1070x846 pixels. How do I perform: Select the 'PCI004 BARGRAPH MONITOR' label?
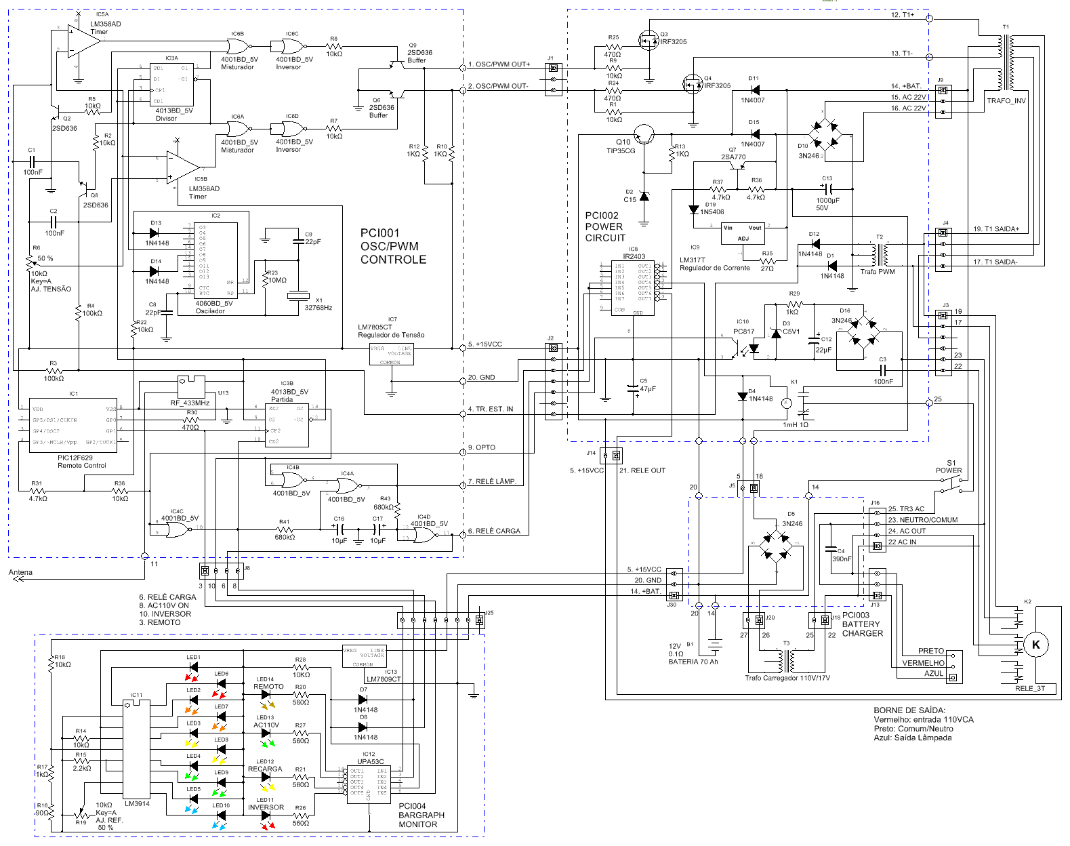coord(421,815)
